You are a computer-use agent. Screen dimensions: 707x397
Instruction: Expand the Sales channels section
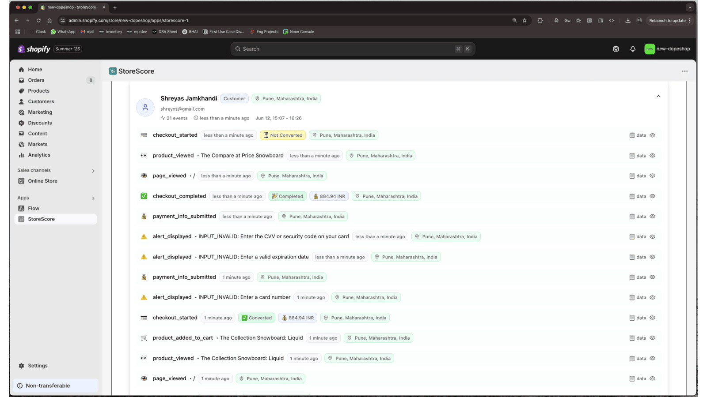coord(93,171)
